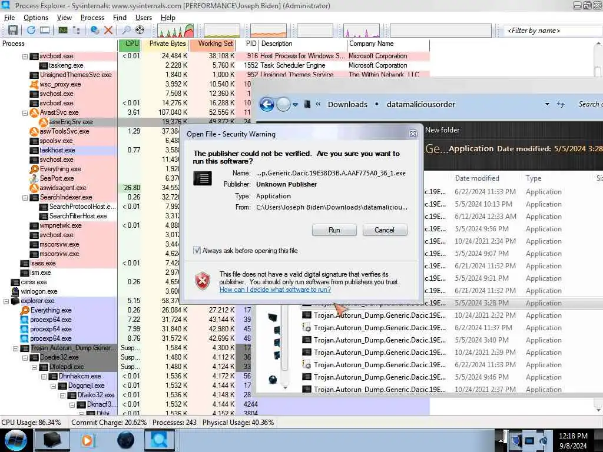Viewport: 603px width, 452px height.
Task: Click the black folder taskbar icon
Action: click(52, 440)
